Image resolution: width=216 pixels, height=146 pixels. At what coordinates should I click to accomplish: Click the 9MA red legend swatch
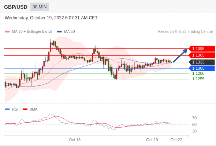[25, 109]
